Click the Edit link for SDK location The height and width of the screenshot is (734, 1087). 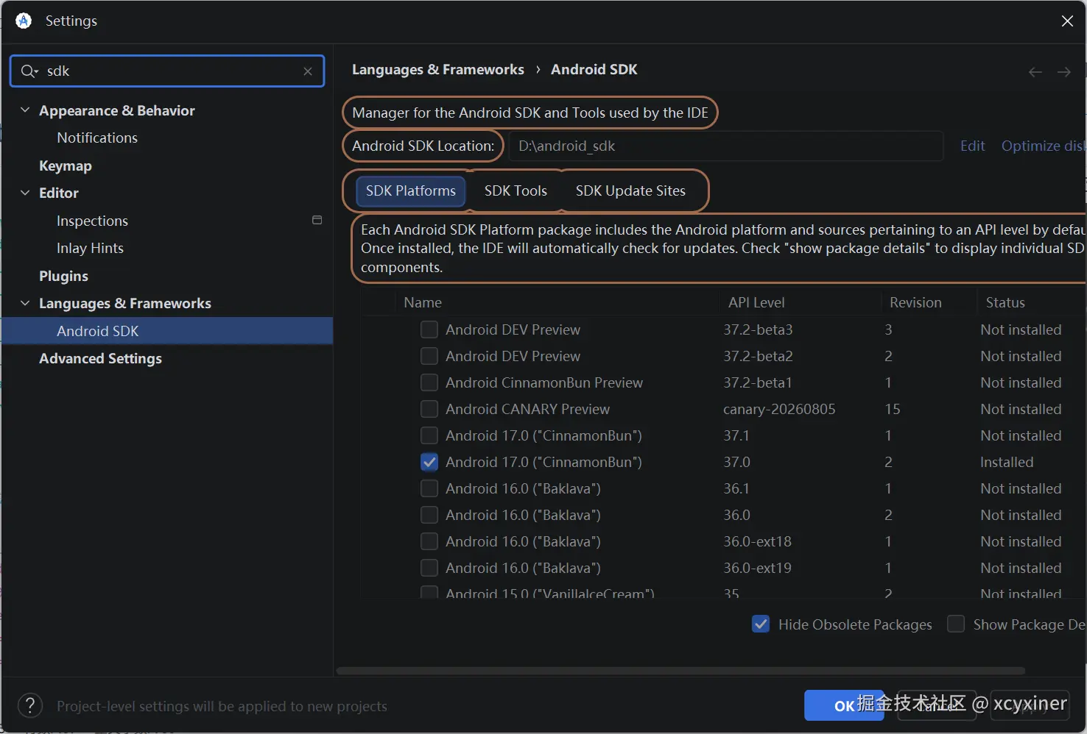click(x=972, y=146)
